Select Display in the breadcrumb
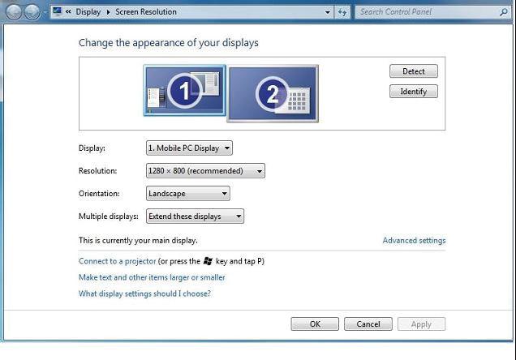The width and height of the screenshot is (516, 360). pos(88,12)
